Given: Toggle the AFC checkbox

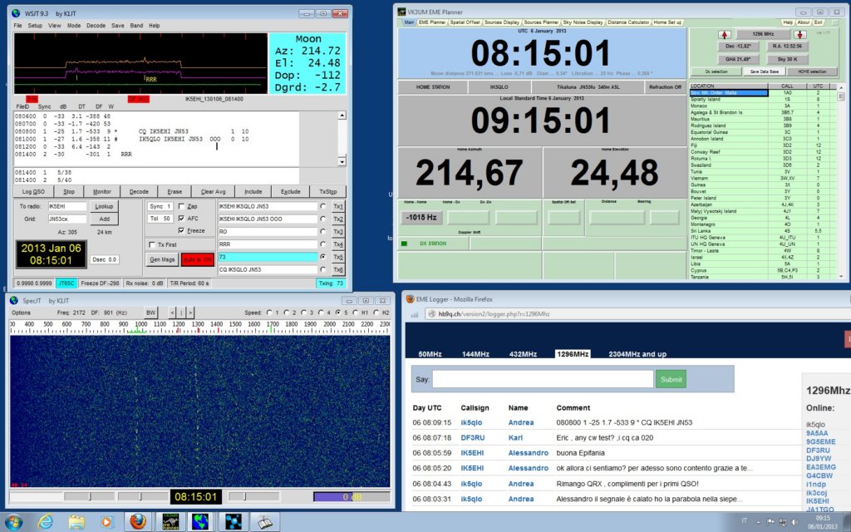Looking at the screenshot, I should [x=181, y=219].
